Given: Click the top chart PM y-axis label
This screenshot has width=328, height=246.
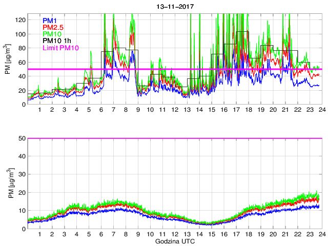Looking at the screenshot, I should (8, 59).
